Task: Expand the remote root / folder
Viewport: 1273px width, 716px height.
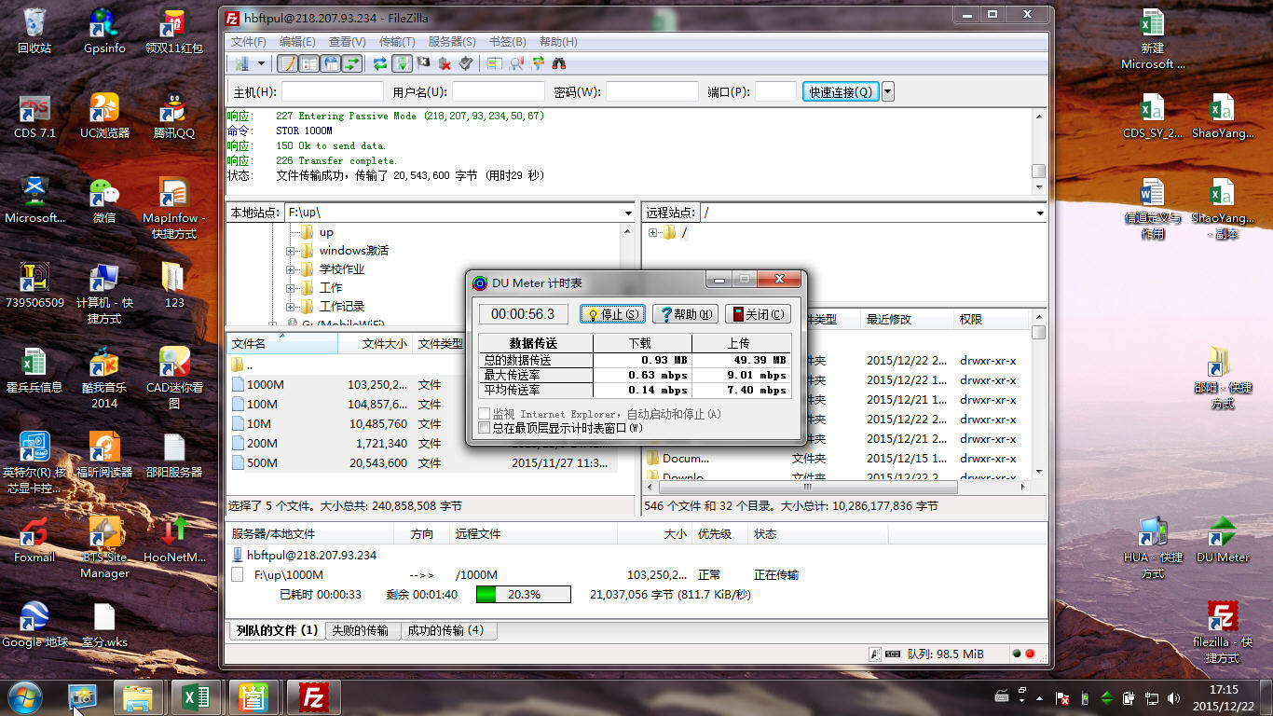Action: click(652, 233)
